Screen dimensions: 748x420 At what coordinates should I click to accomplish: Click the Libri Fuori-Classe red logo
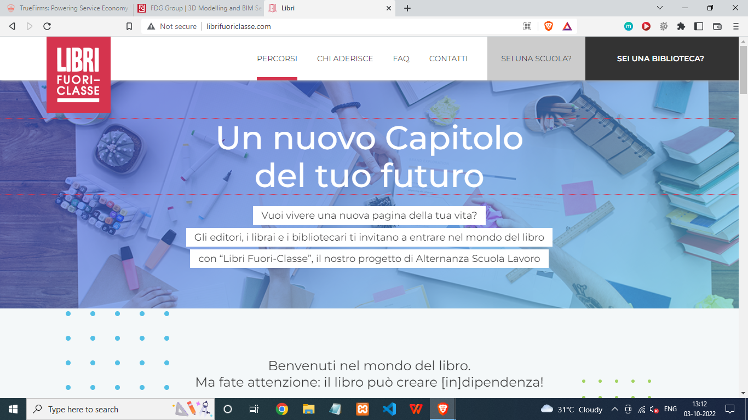coord(78,75)
